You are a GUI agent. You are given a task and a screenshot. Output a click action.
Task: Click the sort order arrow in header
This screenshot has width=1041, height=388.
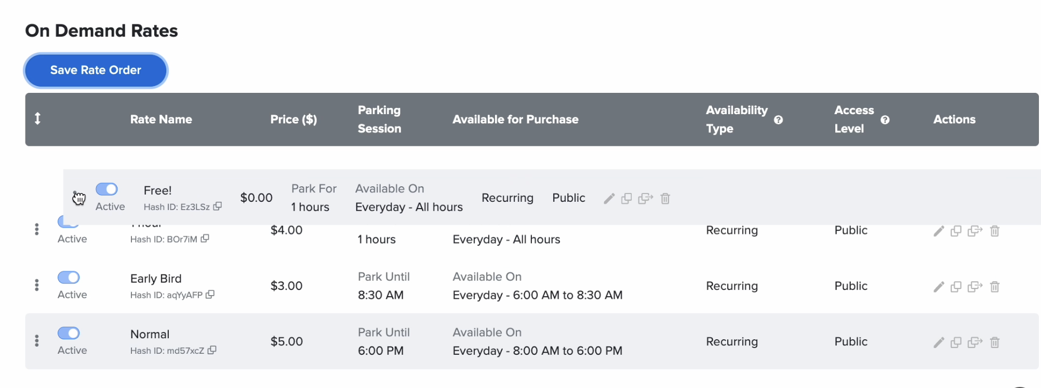tap(37, 119)
